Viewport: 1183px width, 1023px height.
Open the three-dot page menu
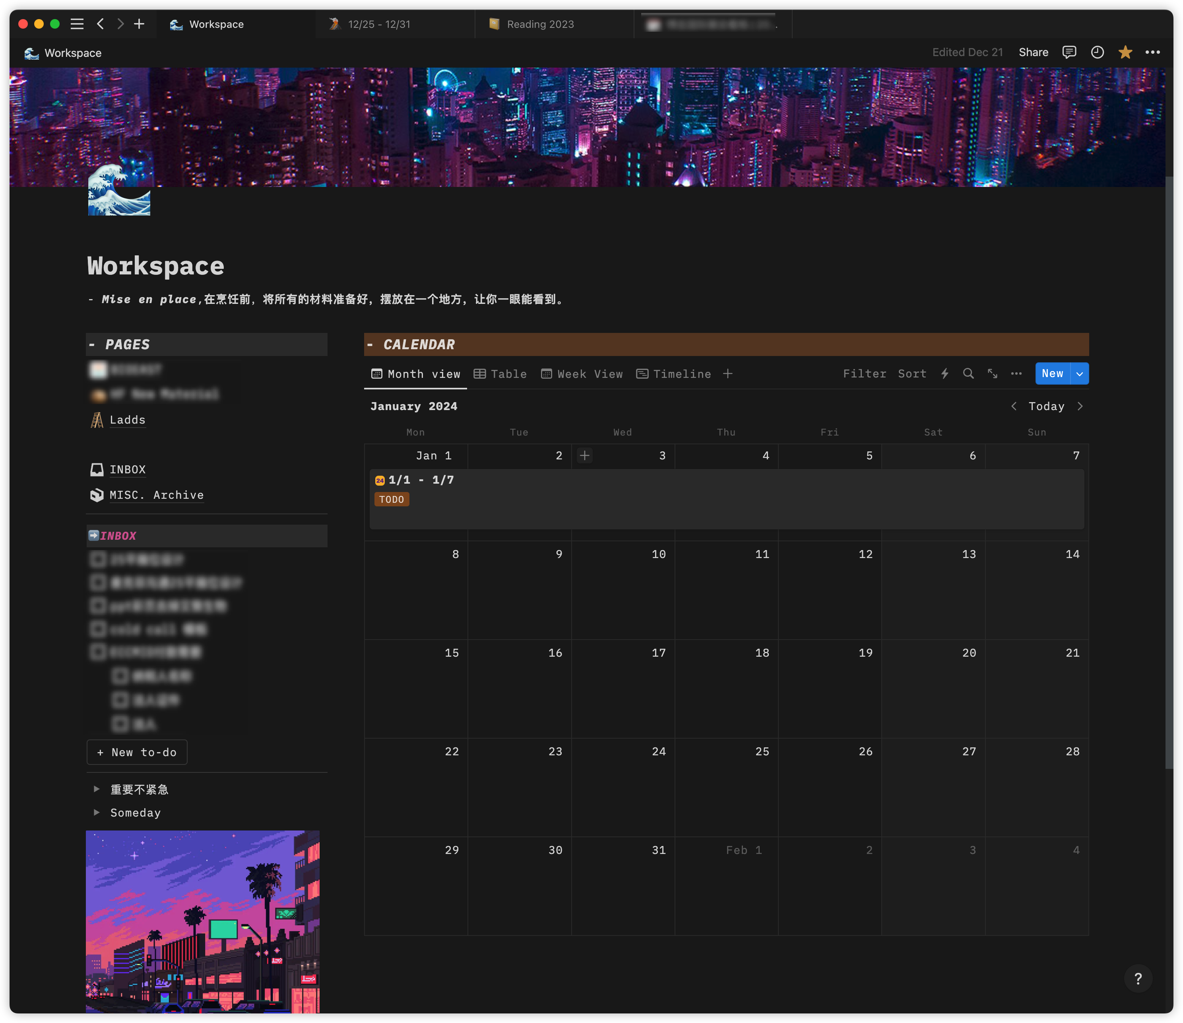click(1152, 53)
